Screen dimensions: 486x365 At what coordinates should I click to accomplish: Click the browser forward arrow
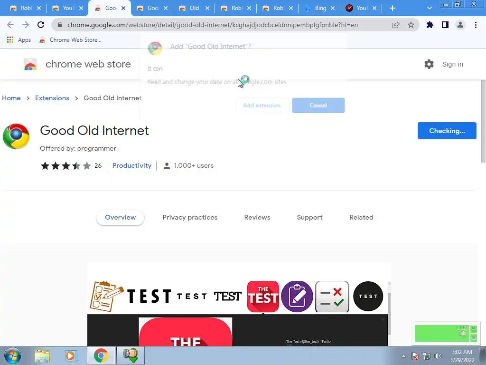(26, 25)
